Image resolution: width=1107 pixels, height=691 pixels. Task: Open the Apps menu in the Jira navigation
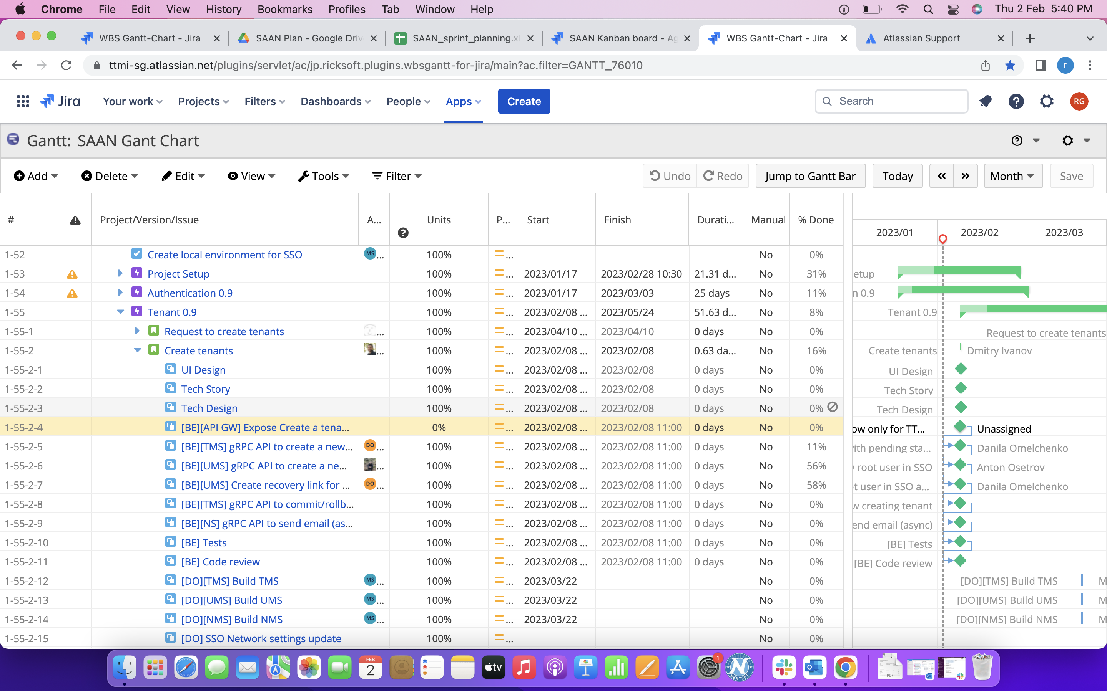[x=464, y=101]
